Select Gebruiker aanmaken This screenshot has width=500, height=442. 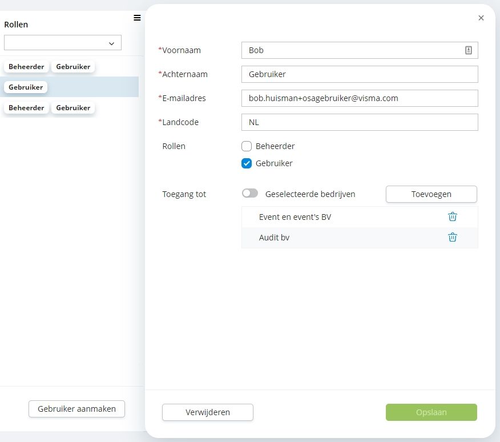[76, 408]
